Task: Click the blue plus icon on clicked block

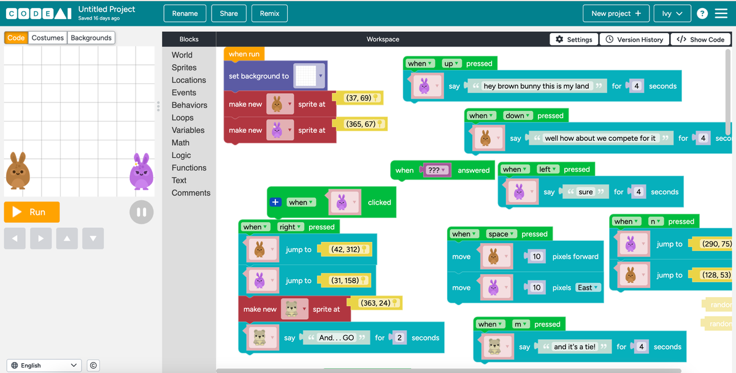Action: (275, 202)
